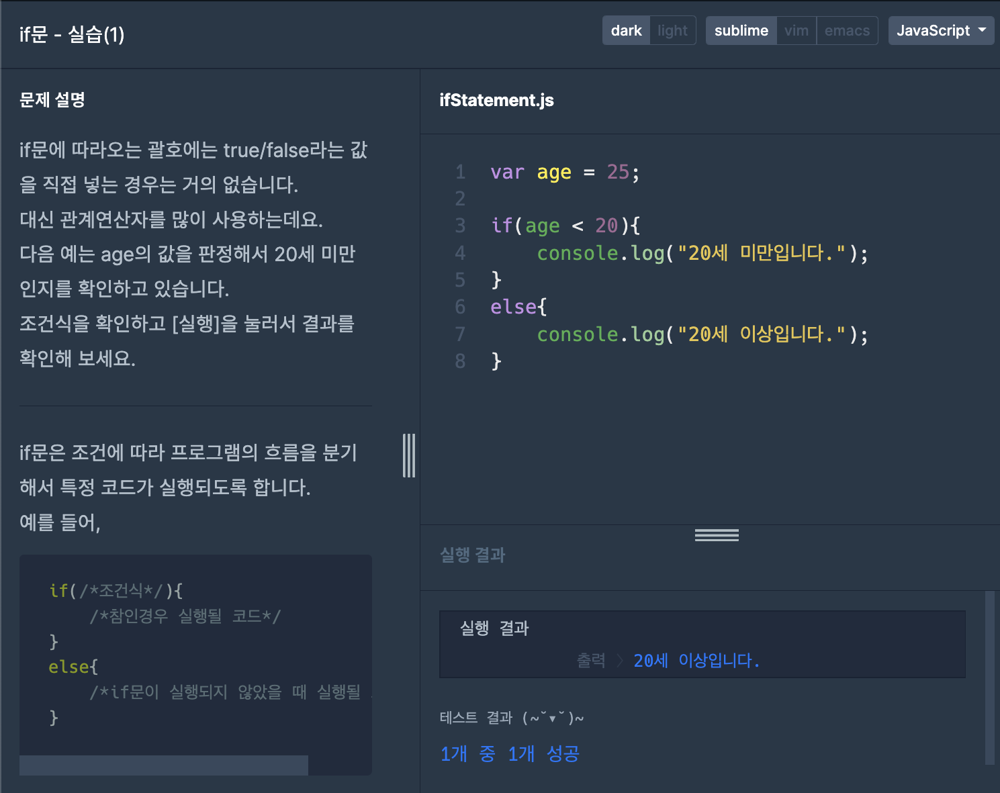Click code line 'if(age < 20){'
This screenshot has width=1000, height=793.
pyautogui.click(x=565, y=226)
